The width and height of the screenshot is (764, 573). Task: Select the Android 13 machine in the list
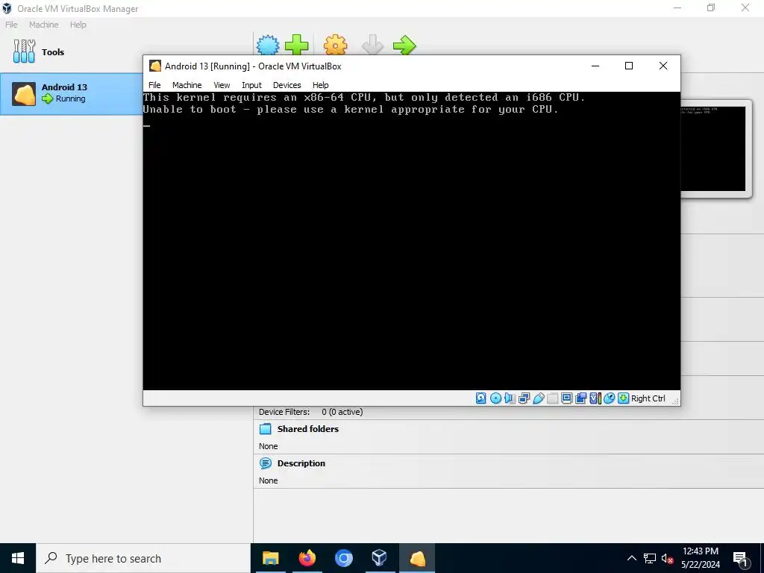(72, 93)
